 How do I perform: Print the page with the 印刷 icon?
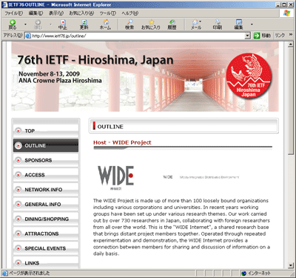coord(218,24)
